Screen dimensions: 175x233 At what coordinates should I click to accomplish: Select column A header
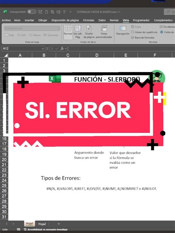click(x=20, y=55)
